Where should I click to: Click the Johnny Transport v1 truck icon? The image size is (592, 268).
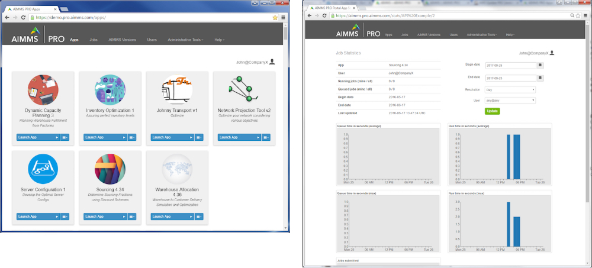click(176, 90)
